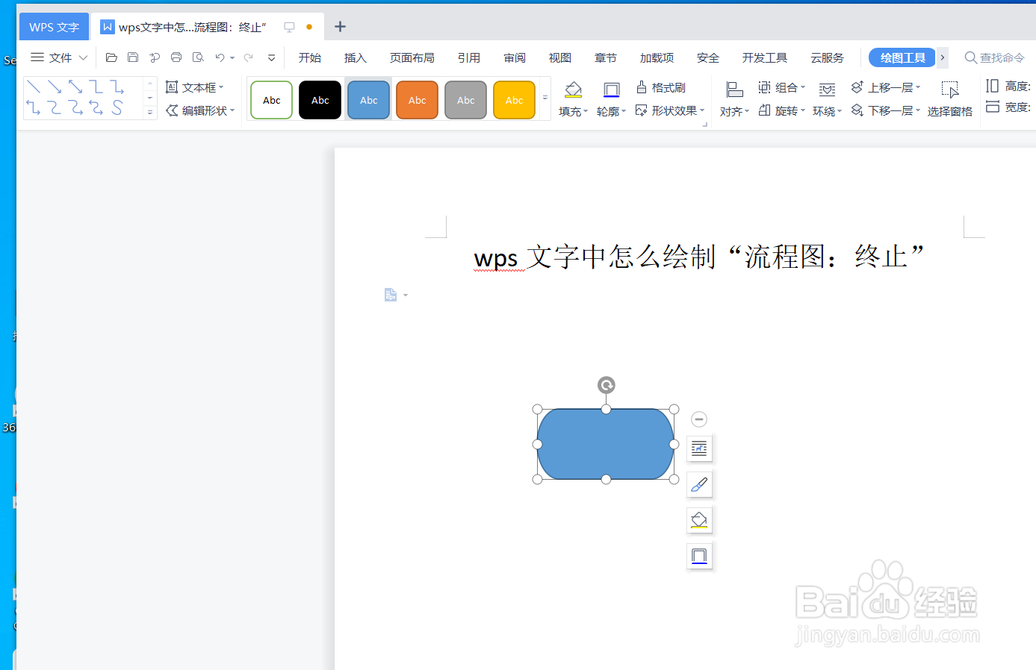Click the print icon
Screen dimensions: 1036x670
click(x=176, y=57)
